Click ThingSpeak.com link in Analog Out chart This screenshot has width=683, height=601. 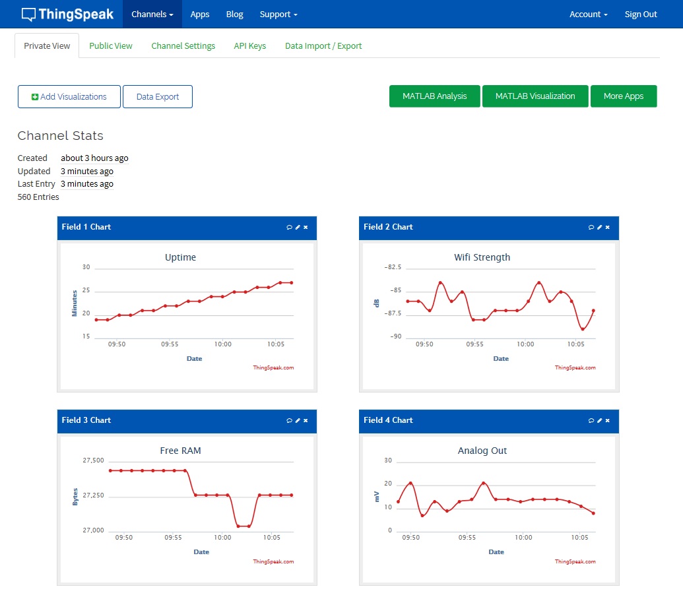pos(575,562)
